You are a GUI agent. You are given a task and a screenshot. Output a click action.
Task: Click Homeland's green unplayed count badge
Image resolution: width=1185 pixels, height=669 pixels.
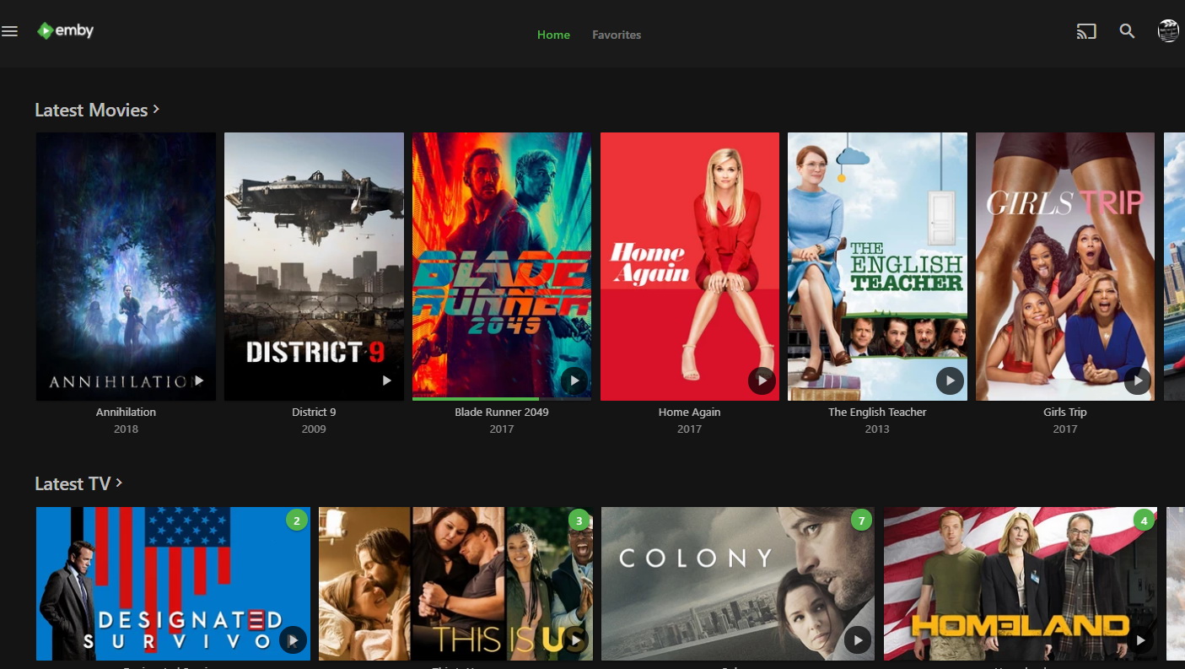pyautogui.click(x=1144, y=521)
